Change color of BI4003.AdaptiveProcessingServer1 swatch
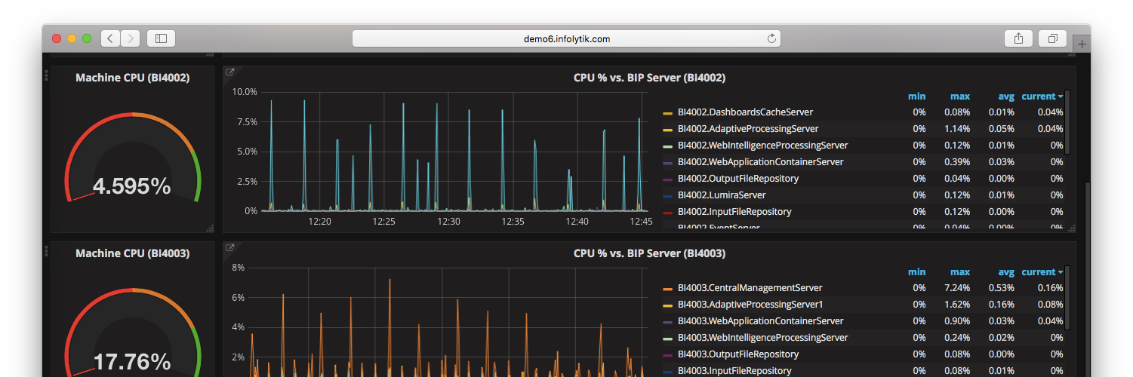1133x377 pixels. tap(667, 305)
